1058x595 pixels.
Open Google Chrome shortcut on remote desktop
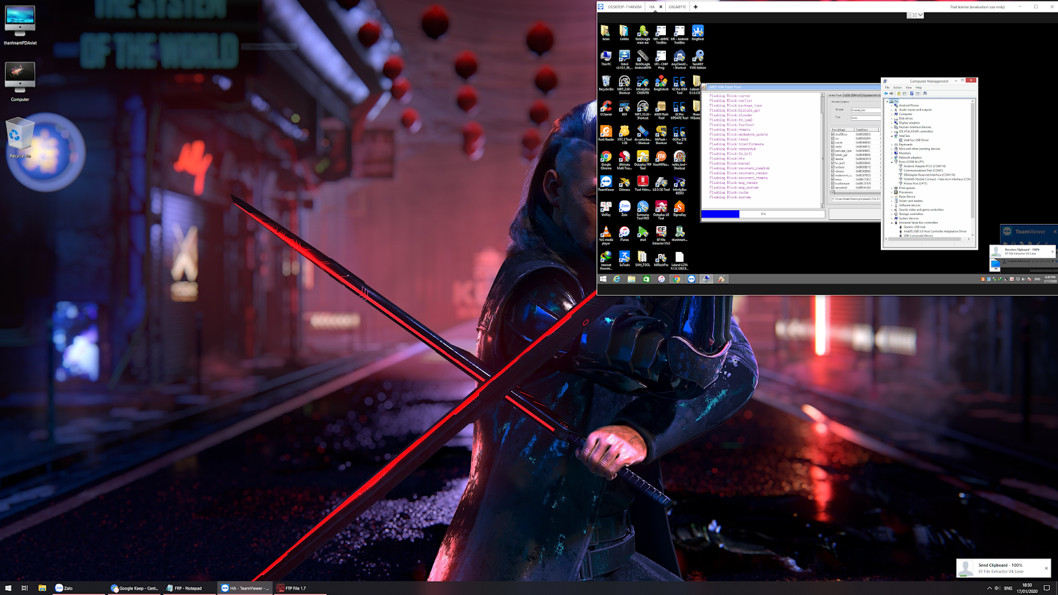pos(606,159)
